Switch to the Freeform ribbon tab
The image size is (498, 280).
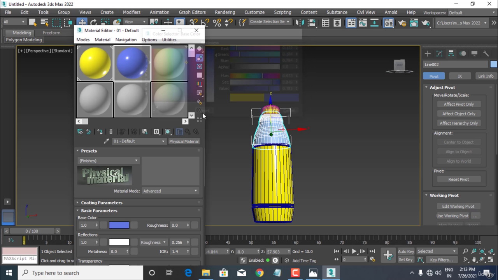pyautogui.click(x=51, y=33)
